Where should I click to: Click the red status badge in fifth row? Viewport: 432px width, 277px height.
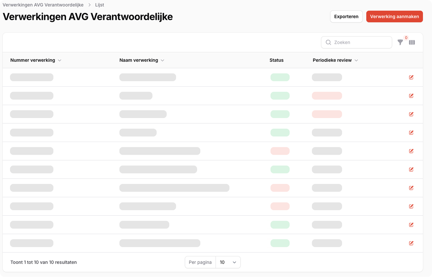pyautogui.click(x=280, y=151)
